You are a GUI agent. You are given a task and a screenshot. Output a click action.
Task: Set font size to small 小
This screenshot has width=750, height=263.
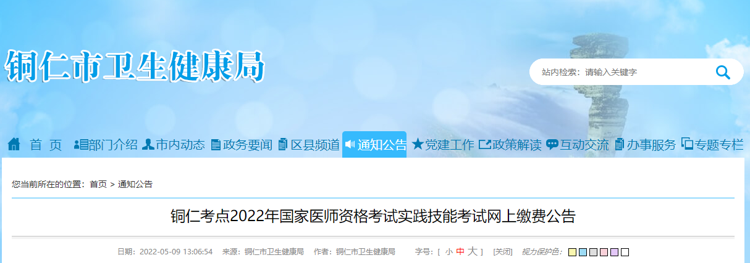449,252
